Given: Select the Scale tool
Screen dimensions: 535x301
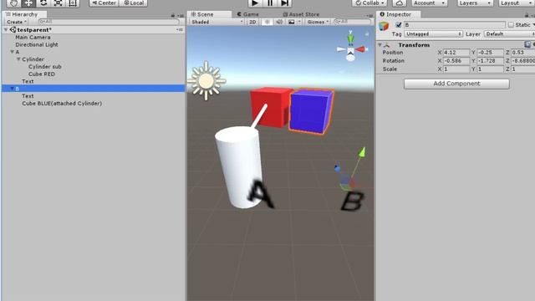Looking at the screenshot, I should pos(58,3).
